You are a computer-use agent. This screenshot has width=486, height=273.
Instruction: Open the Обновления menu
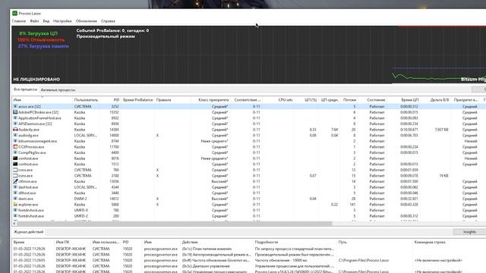coord(87,21)
